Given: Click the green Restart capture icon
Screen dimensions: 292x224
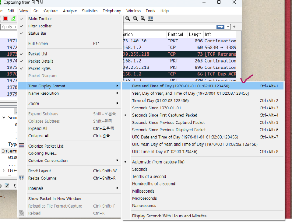Looking at the screenshot, I should [x=13, y=19].
